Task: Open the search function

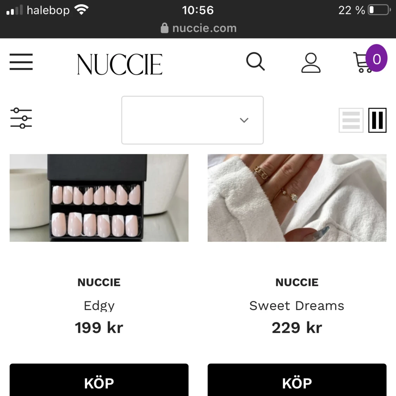Action: click(x=256, y=62)
